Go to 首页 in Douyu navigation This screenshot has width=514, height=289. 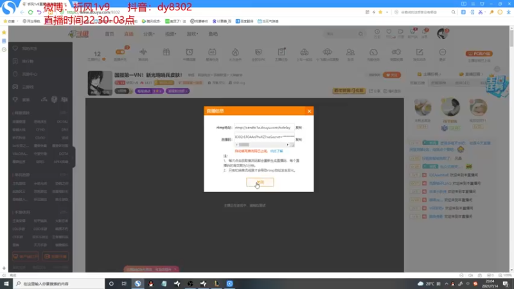point(109,34)
